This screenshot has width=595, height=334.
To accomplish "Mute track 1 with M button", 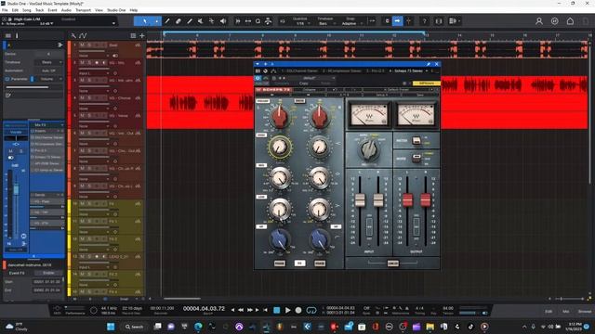I will coord(82,45).
